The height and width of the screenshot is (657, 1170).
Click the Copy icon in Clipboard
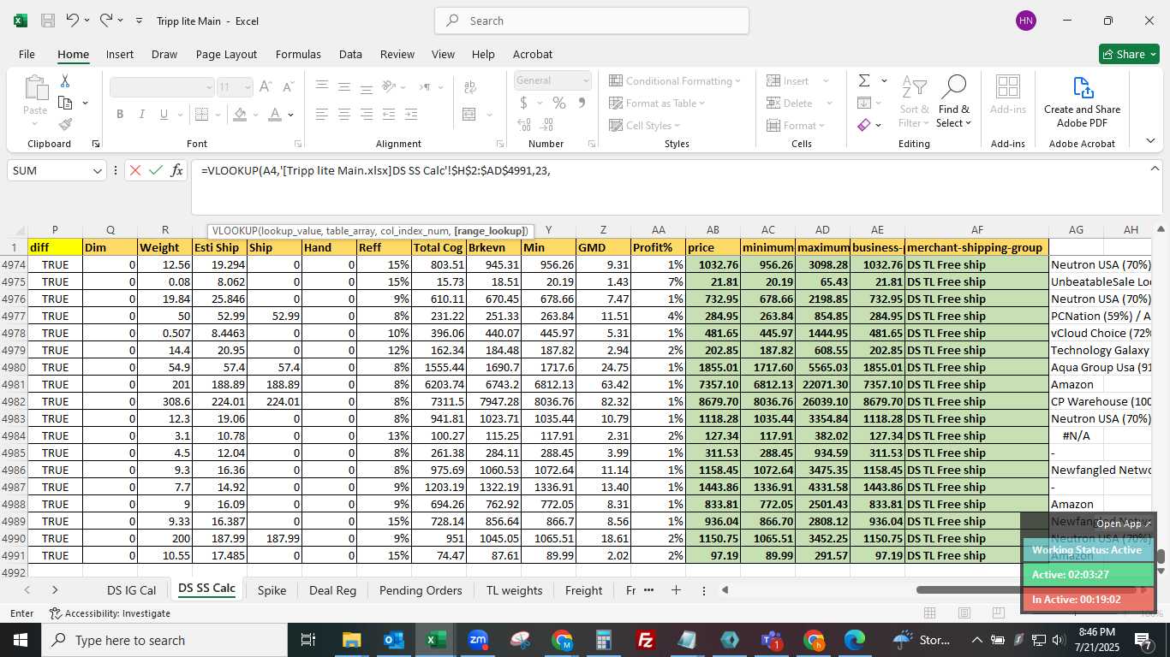point(65,103)
